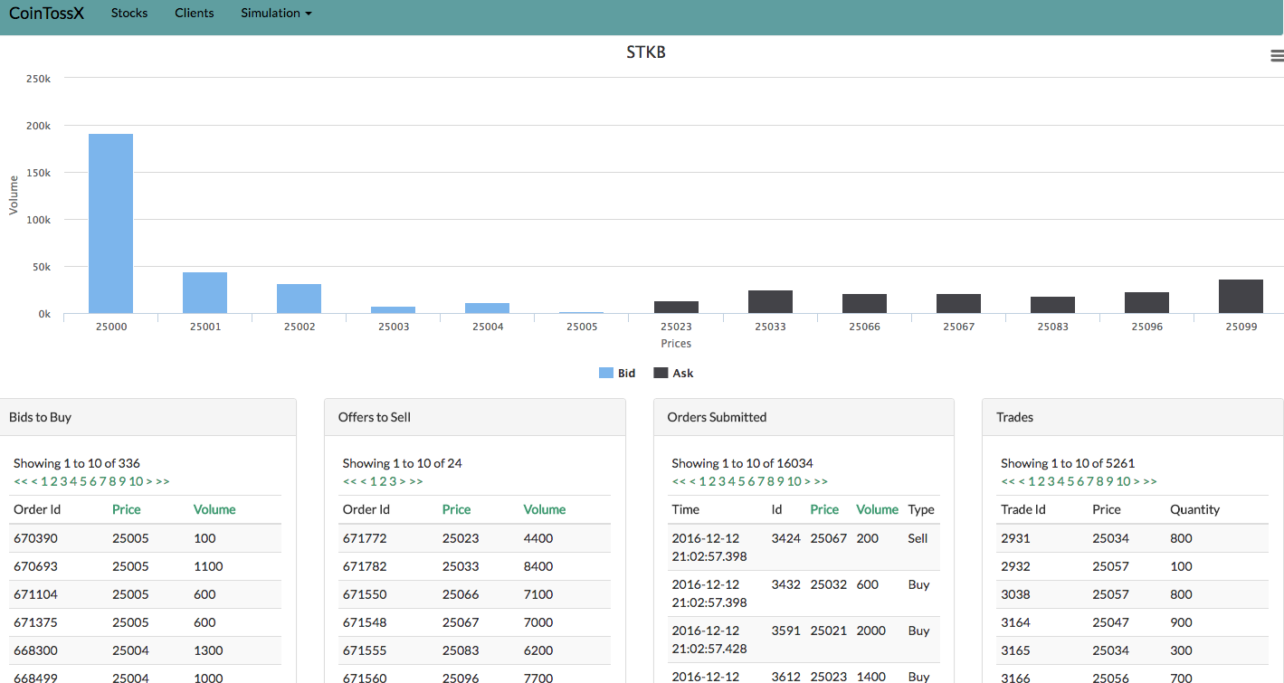This screenshot has width=1284, height=683.
Task: Go to page 10 of Orders Submitted
Action: point(794,481)
